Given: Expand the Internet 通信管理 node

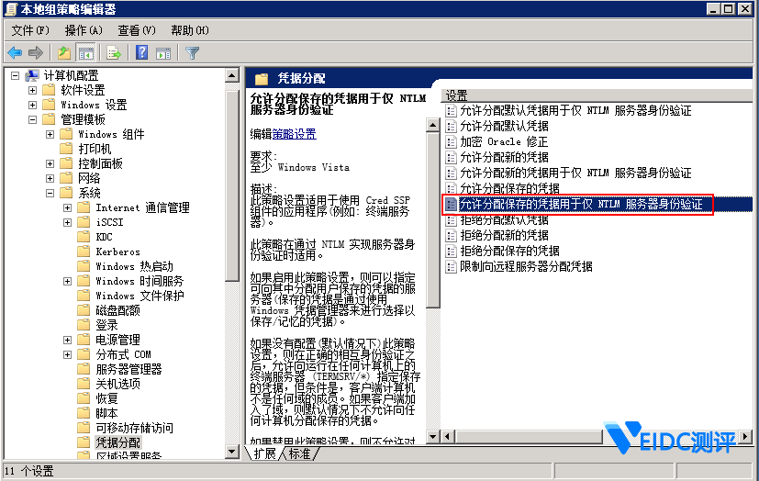Looking at the screenshot, I should tap(67, 207).
